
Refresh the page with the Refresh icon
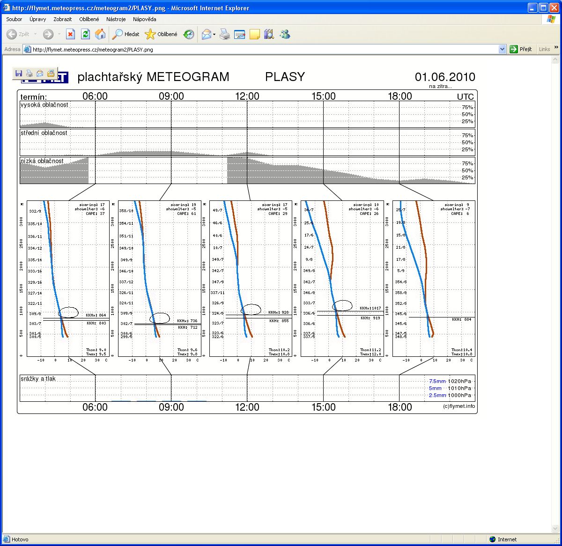click(85, 34)
